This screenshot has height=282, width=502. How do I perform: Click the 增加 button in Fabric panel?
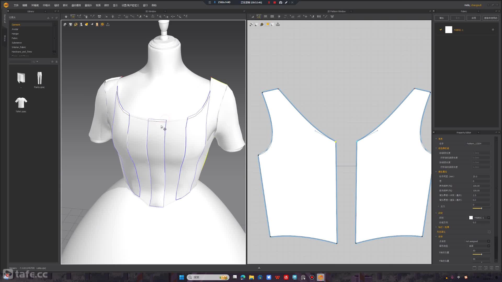tap(442, 18)
